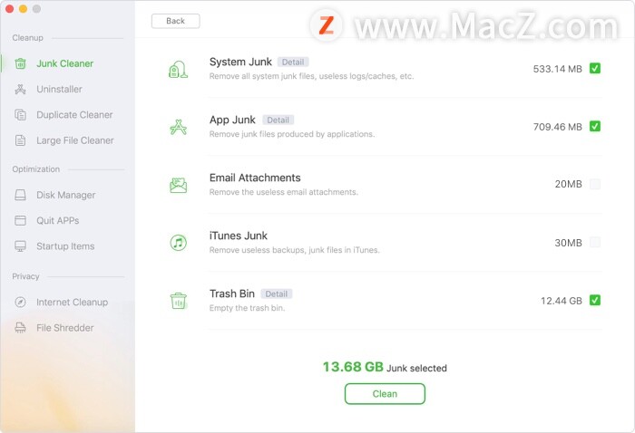Click the iTunes Junk music icon
Viewport: 635px width, 433px height.
[x=178, y=243]
